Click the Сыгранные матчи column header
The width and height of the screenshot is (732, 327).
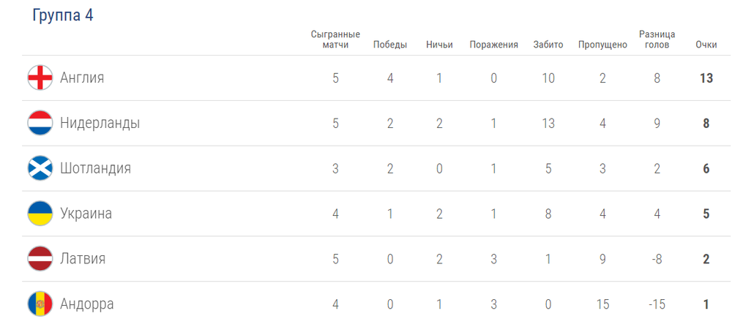pos(335,40)
